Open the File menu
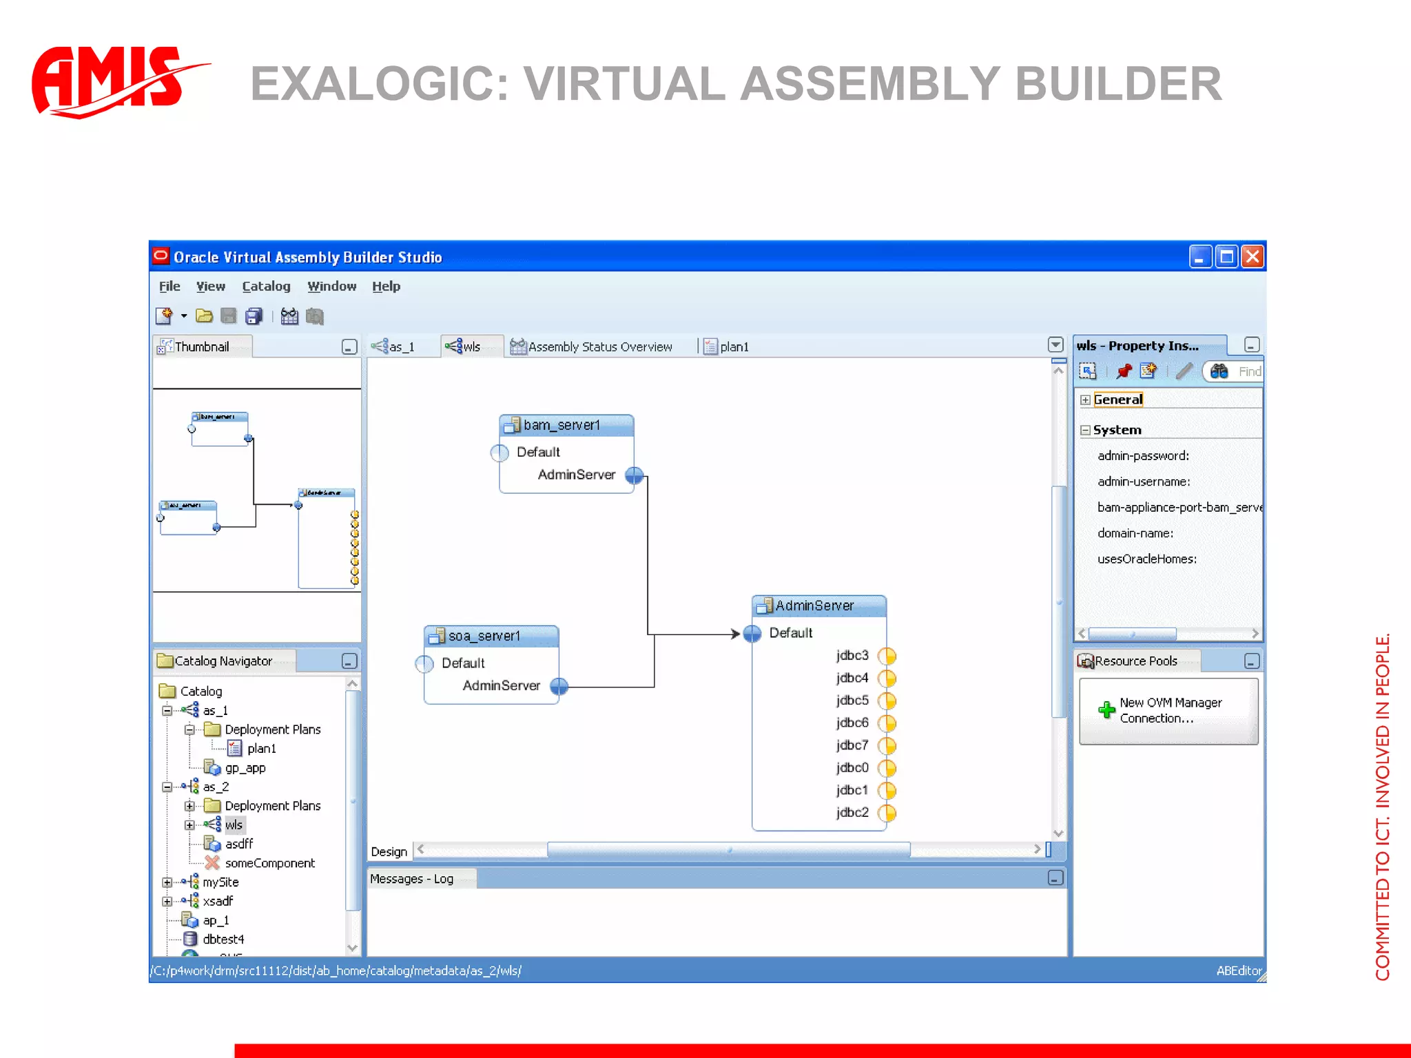 pos(169,287)
